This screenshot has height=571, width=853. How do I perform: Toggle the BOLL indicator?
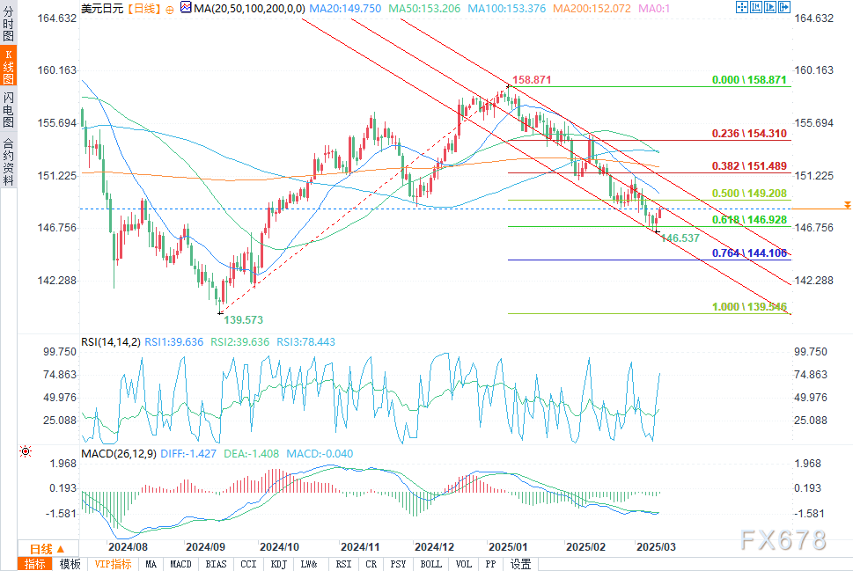click(430, 564)
